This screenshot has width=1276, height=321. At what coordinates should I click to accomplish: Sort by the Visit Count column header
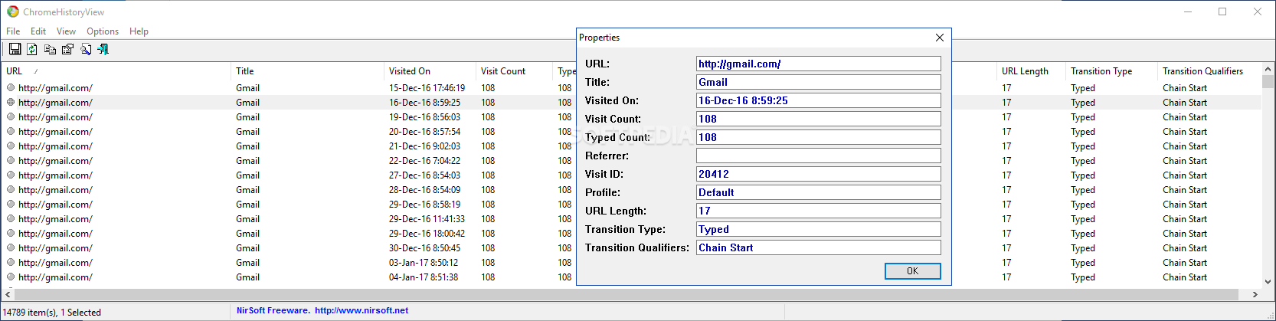tap(514, 70)
